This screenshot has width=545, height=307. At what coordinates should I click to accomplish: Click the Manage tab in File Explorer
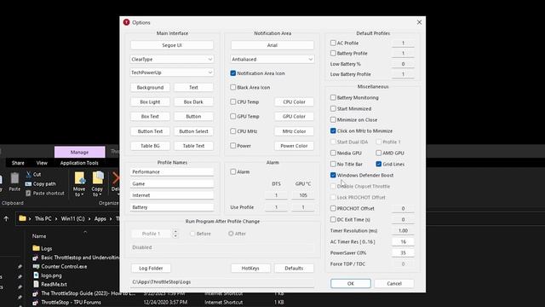click(x=79, y=152)
